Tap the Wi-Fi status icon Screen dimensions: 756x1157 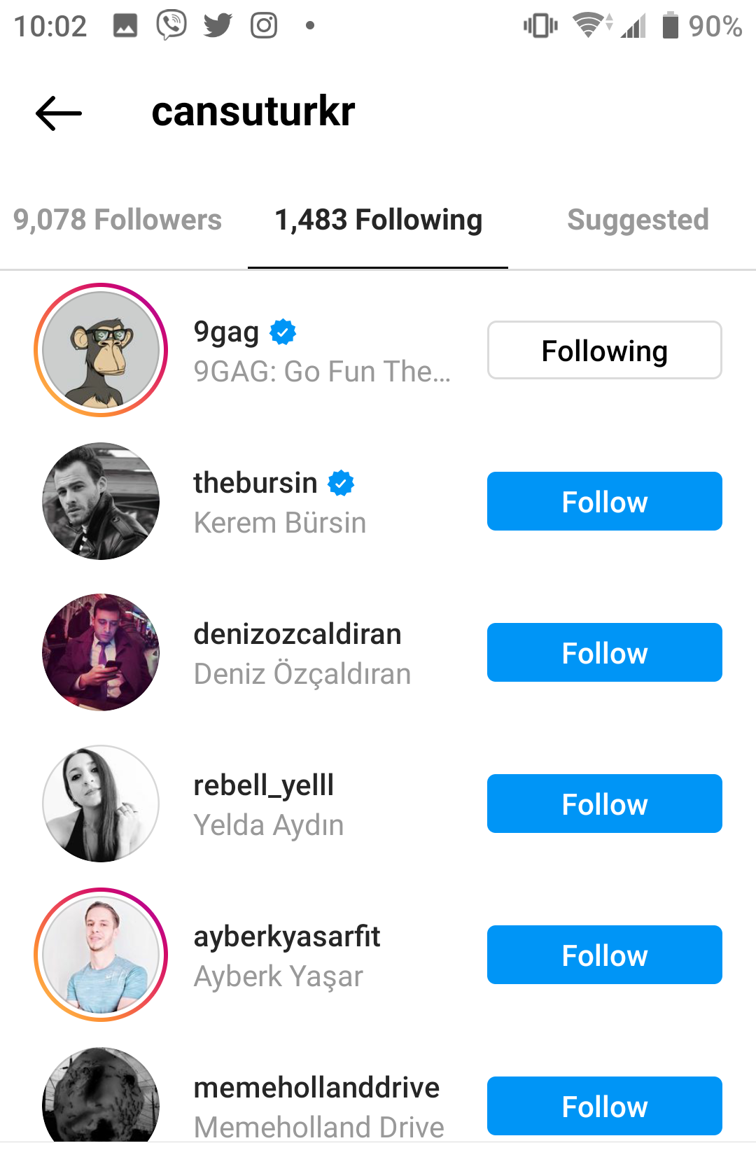tap(590, 26)
